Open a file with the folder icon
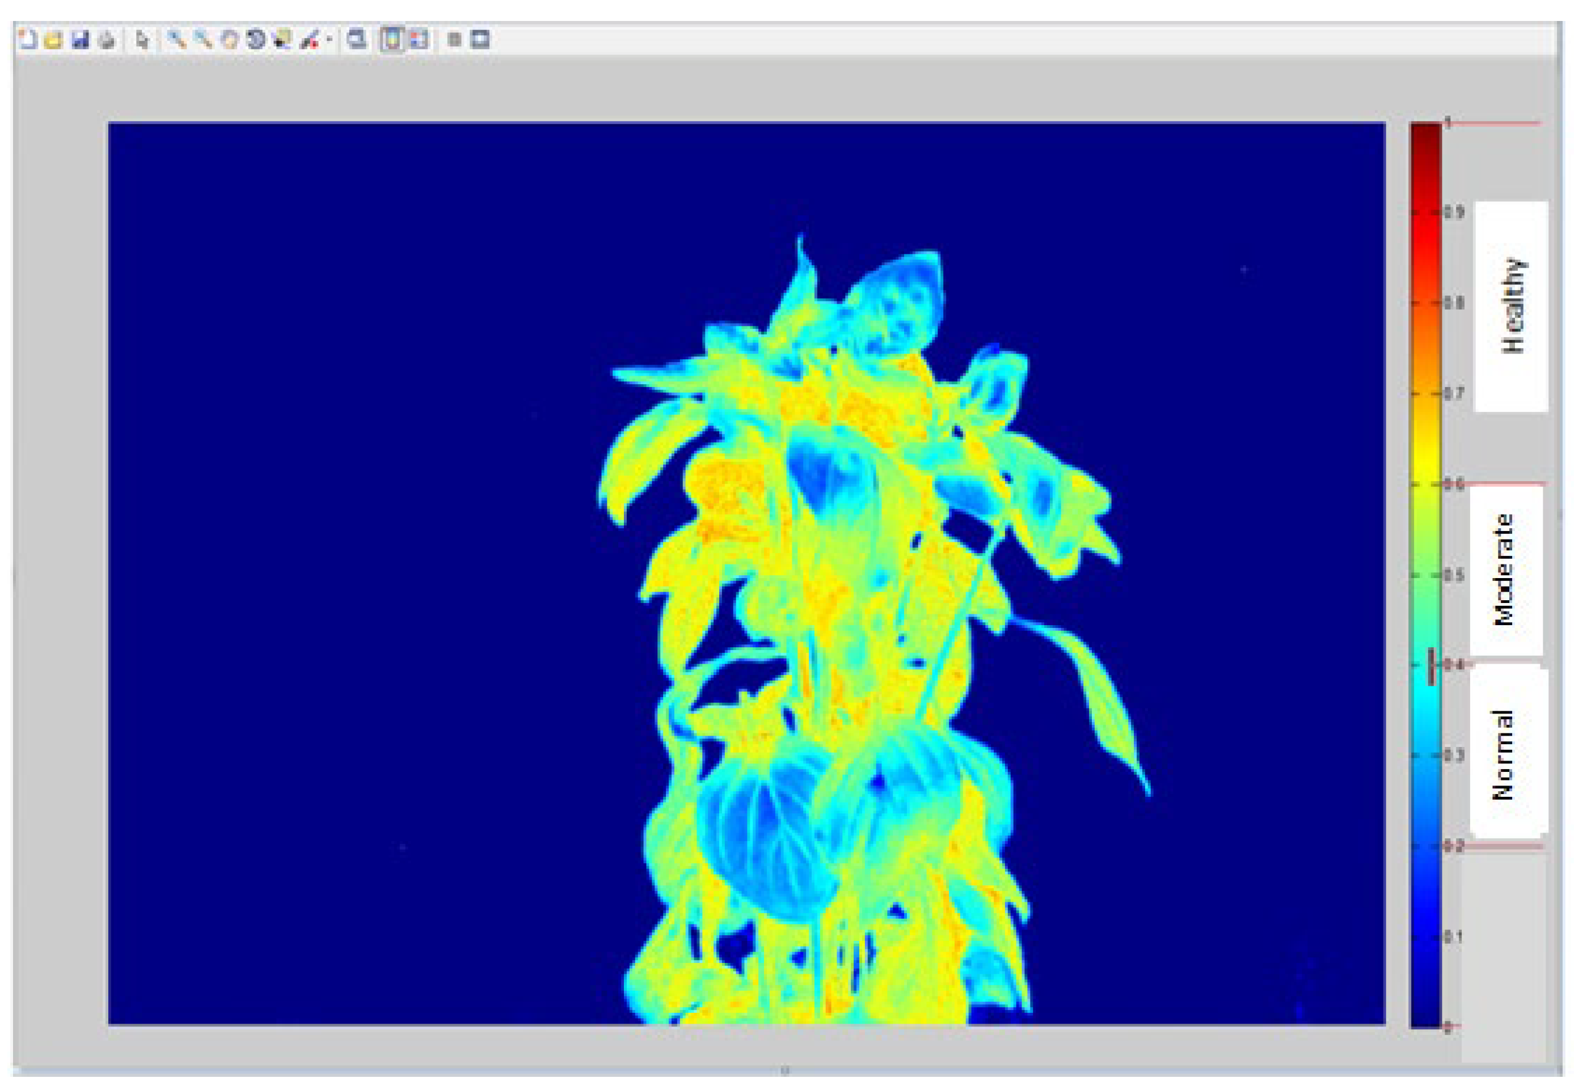This screenshot has width=1587, height=1091. click(53, 40)
